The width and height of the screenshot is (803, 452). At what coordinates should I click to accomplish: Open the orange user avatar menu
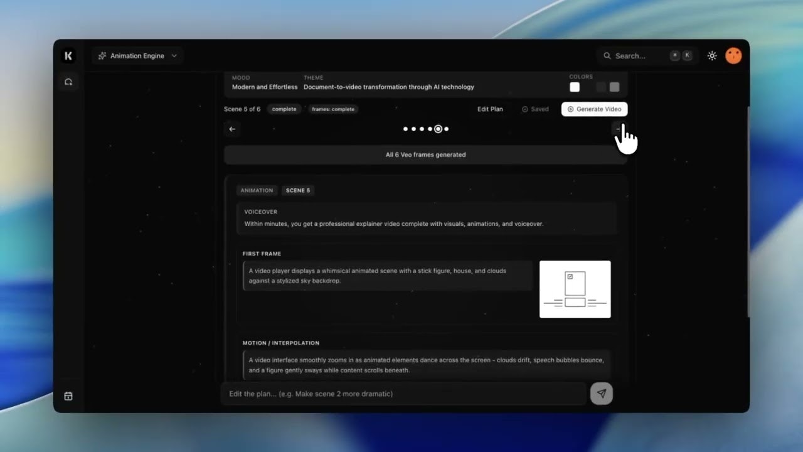(x=733, y=56)
